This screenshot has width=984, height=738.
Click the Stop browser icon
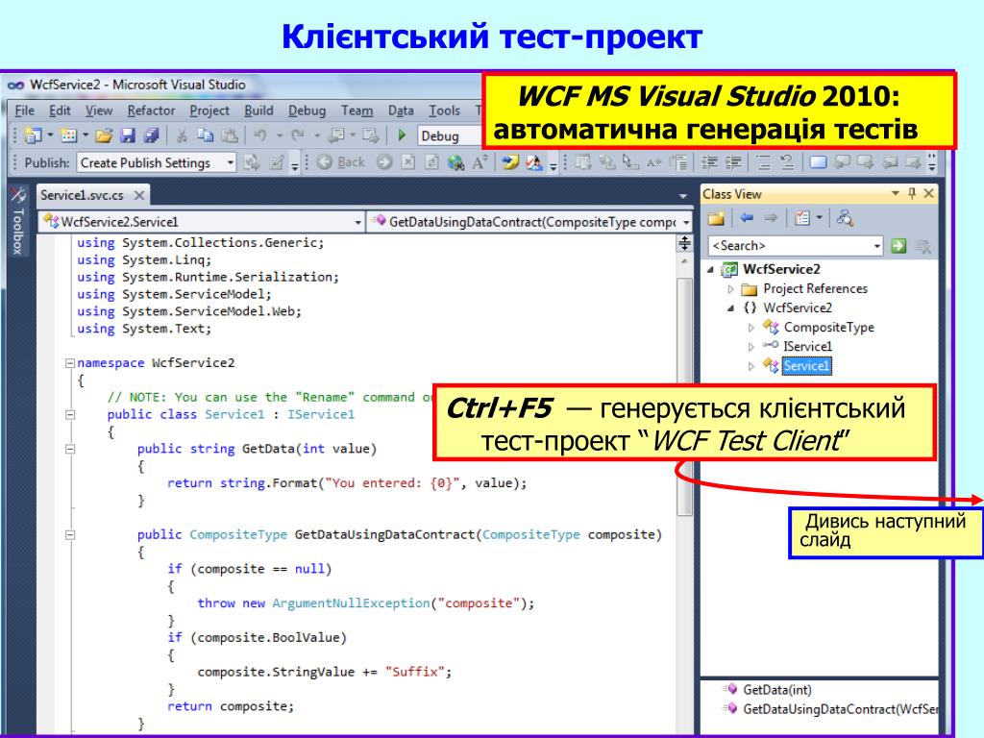[408, 162]
